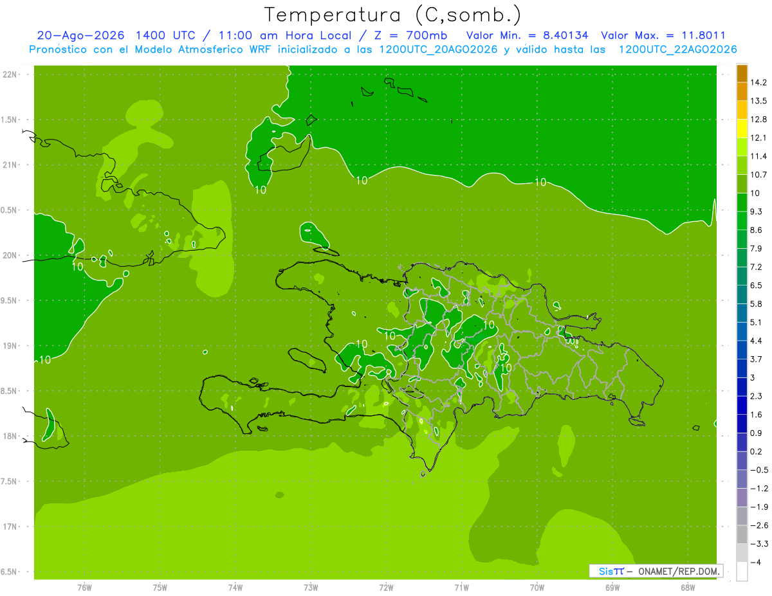The height and width of the screenshot is (596, 772).
Task: Click the 21N latitude axis label
Action: tap(10, 165)
